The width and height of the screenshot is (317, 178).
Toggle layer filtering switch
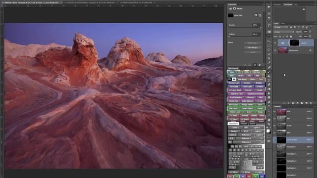point(311,27)
